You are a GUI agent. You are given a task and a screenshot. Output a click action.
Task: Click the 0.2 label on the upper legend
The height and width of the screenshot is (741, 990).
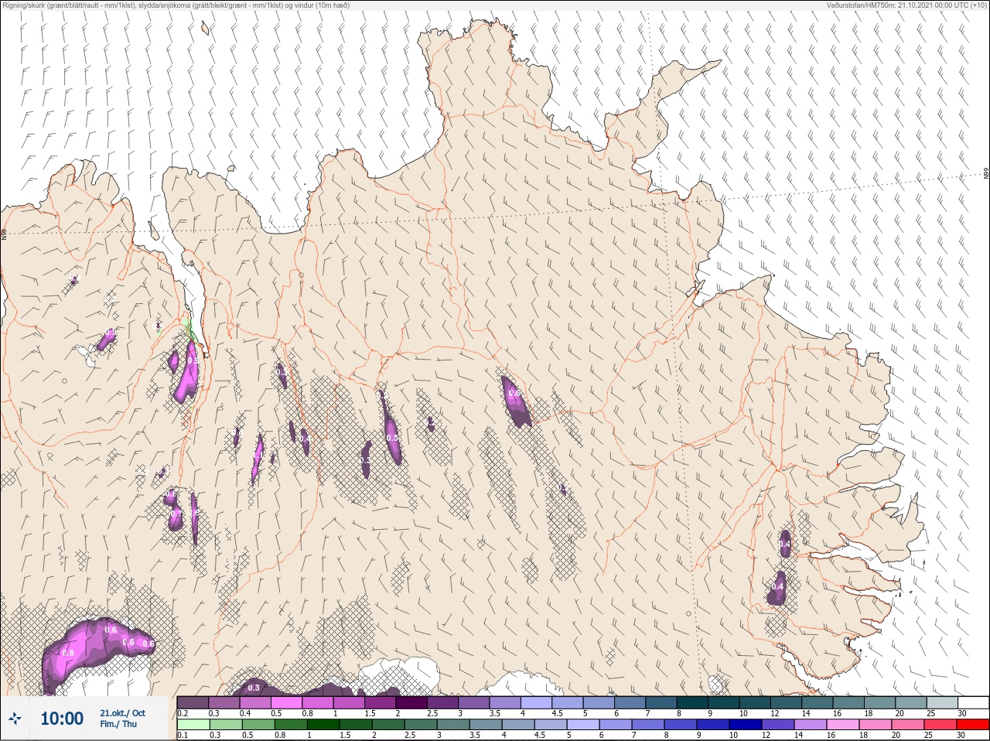(183, 713)
